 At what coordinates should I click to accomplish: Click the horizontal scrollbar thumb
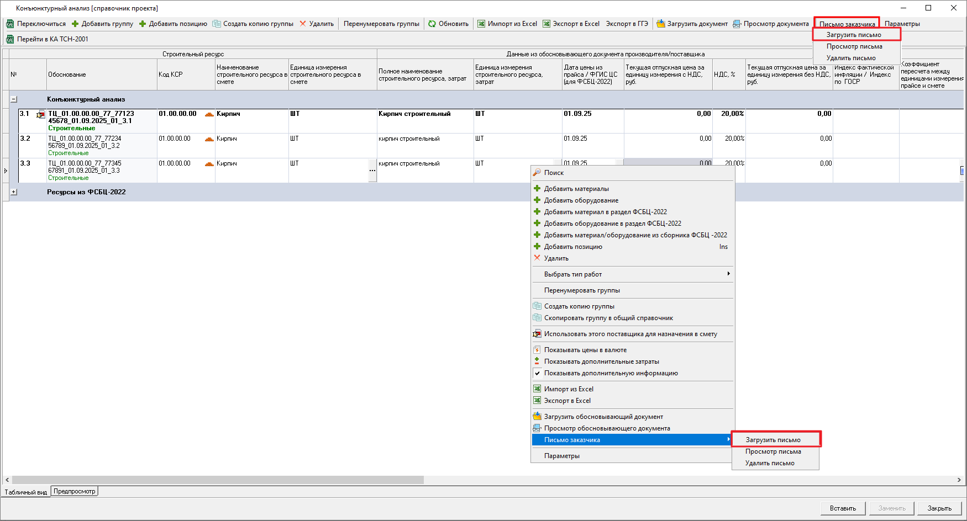pyautogui.click(x=218, y=480)
